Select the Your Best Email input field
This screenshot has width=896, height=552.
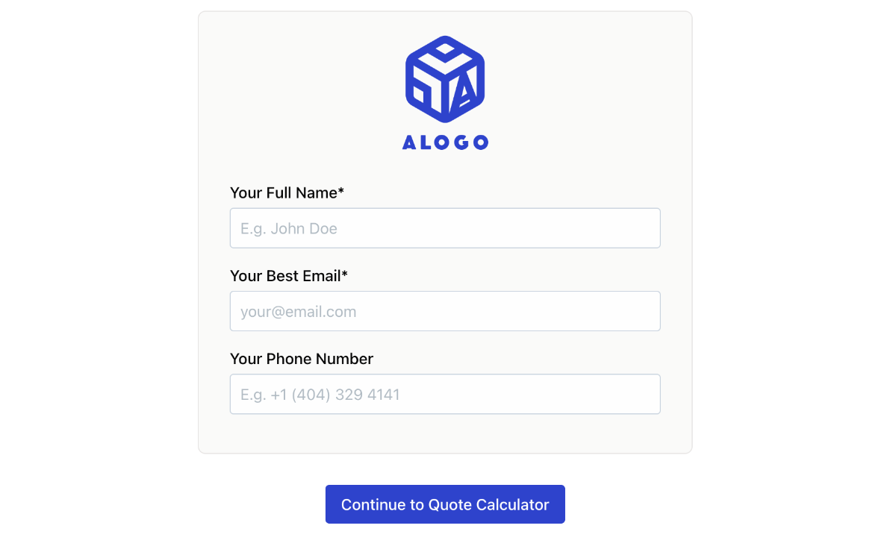click(445, 311)
